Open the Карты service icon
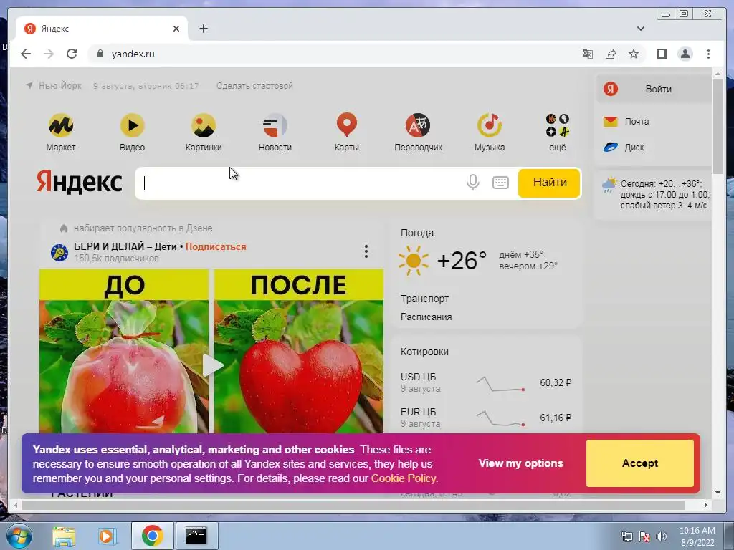734x550 pixels. [347, 125]
